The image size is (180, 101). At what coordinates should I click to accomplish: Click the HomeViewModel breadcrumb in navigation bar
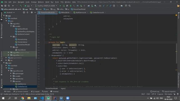(78, 9)
